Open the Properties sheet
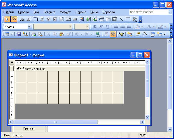This screenshot has width=174, height=139. (138, 34)
